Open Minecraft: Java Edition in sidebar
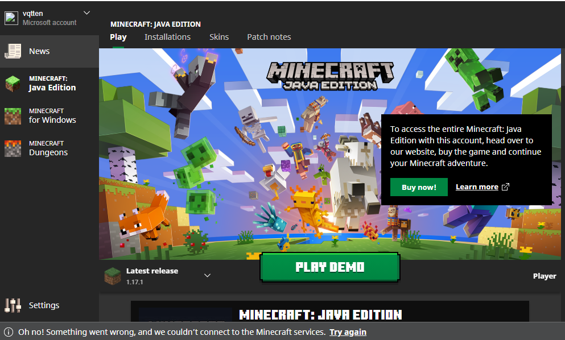 click(x=50, y=84)
